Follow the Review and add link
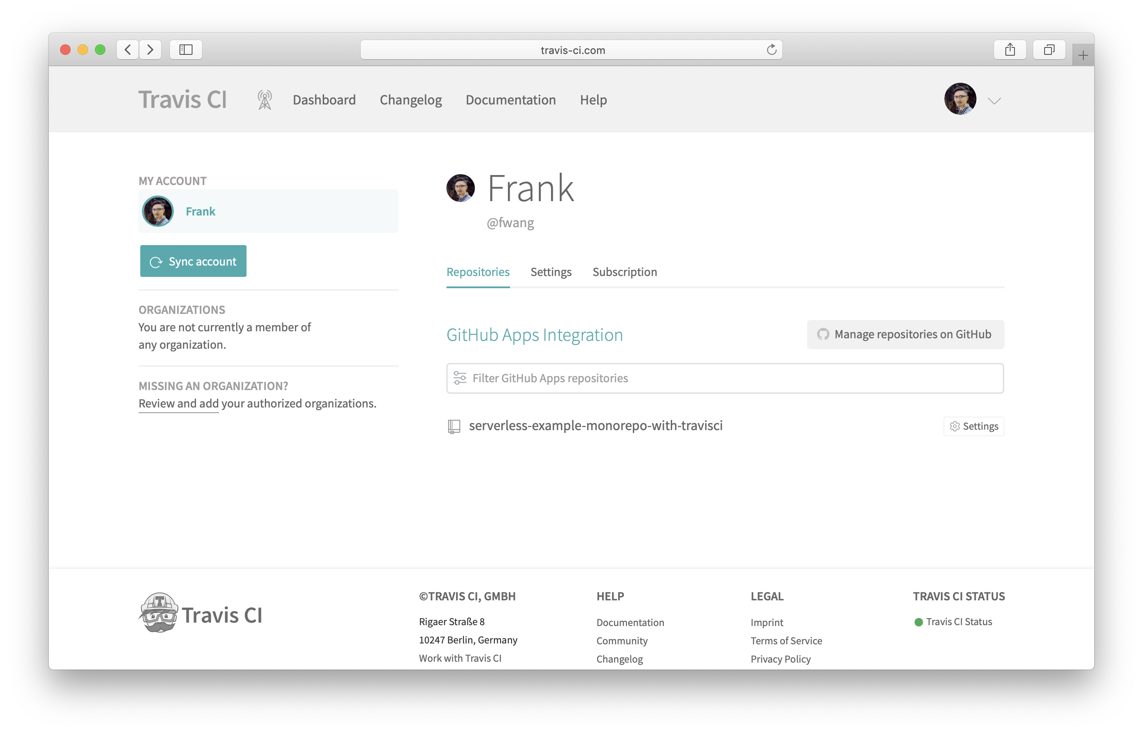 coord(178,404)
